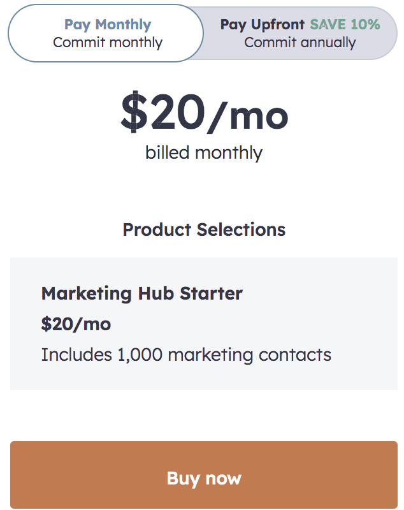Switch to Pay Upfront annual billing
Viewport: 404px width, 510px height.
pyautogui.click(x=299, y=34)
